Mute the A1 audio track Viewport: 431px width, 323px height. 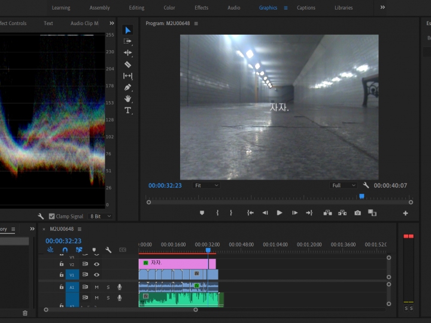point(96,287)
